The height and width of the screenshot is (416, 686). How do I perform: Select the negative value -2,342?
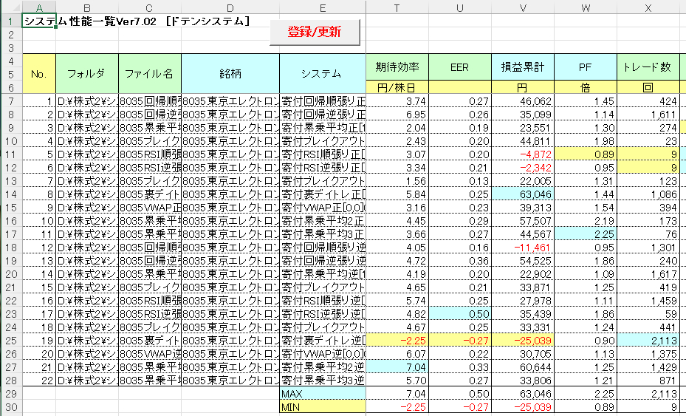523,168
